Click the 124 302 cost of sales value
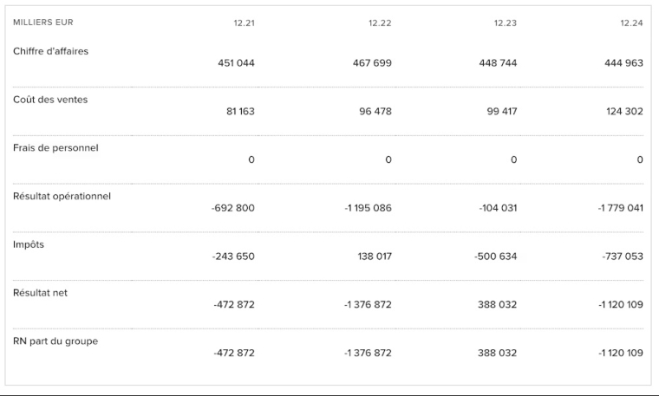The width and height of the screenshot is (659, 396). tap(624, 112)
